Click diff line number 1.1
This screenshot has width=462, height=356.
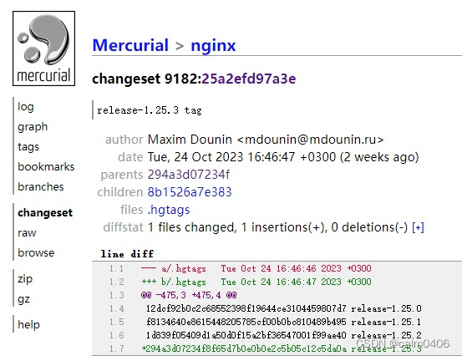tap(116, 268)
